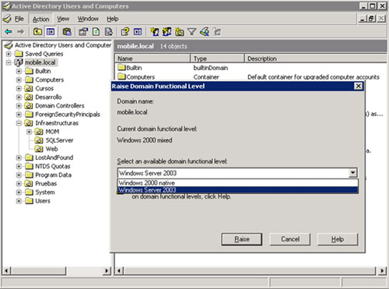Sort by the Name column header
389x289 pixels.
(x=152, y=58)
